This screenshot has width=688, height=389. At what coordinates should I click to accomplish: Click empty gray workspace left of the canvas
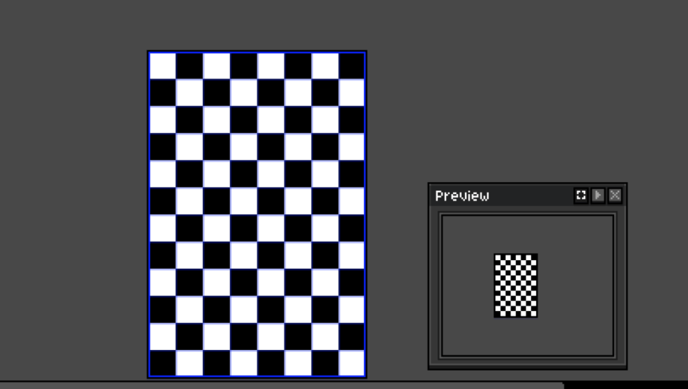(x=74, y=202)
